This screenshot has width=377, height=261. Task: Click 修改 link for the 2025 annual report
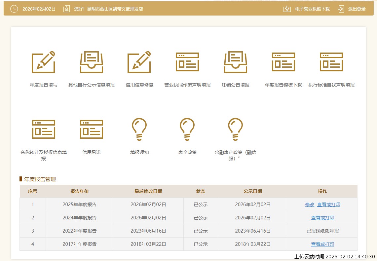310,205
